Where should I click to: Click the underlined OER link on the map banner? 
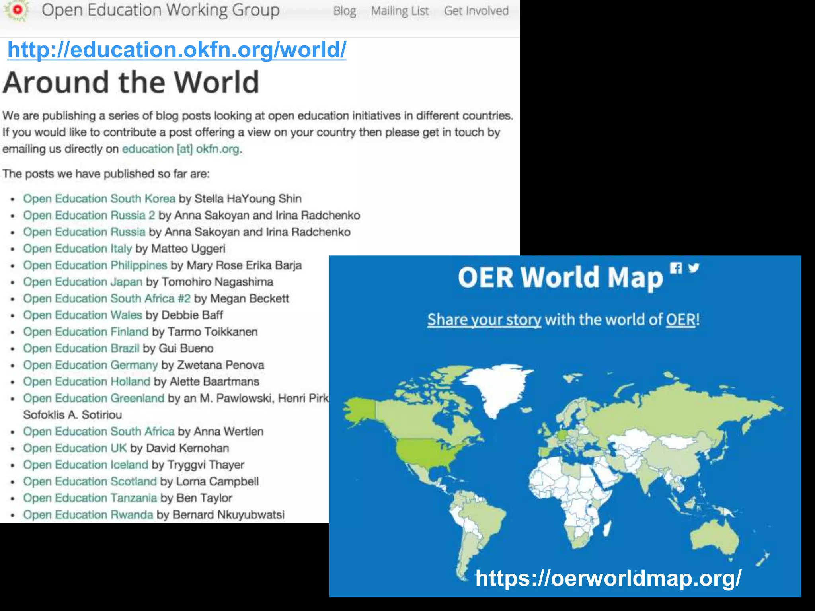coord(680,320)
